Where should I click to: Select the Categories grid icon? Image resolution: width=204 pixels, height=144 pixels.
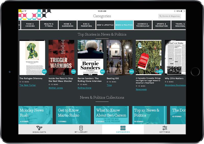[123, 128]
